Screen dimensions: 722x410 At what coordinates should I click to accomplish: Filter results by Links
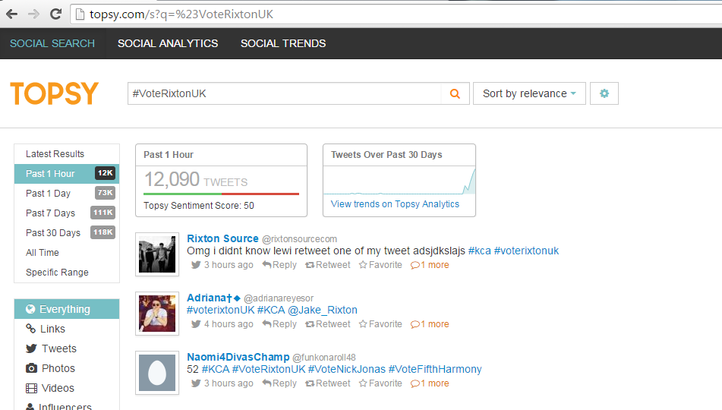[x=67, y=329]
